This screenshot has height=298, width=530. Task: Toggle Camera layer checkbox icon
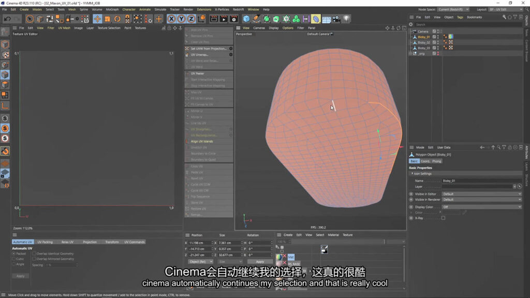(x=434, y=32)
